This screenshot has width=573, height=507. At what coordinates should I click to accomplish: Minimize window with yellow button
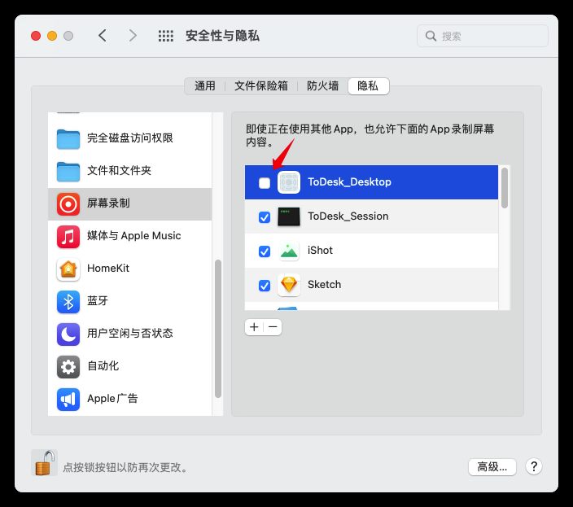click(52, 36)
